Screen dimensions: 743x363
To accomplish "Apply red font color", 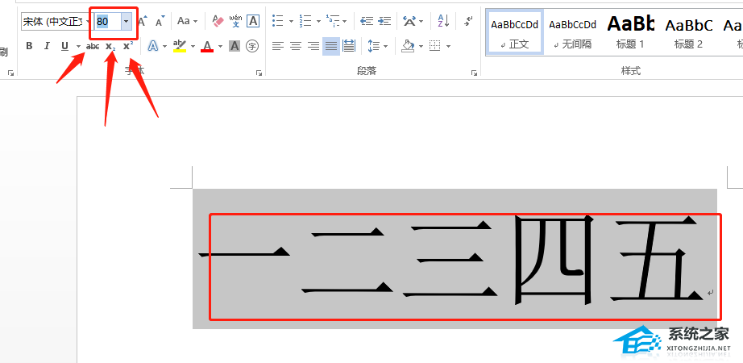I will pyautogui.click(x=207, y=46).
